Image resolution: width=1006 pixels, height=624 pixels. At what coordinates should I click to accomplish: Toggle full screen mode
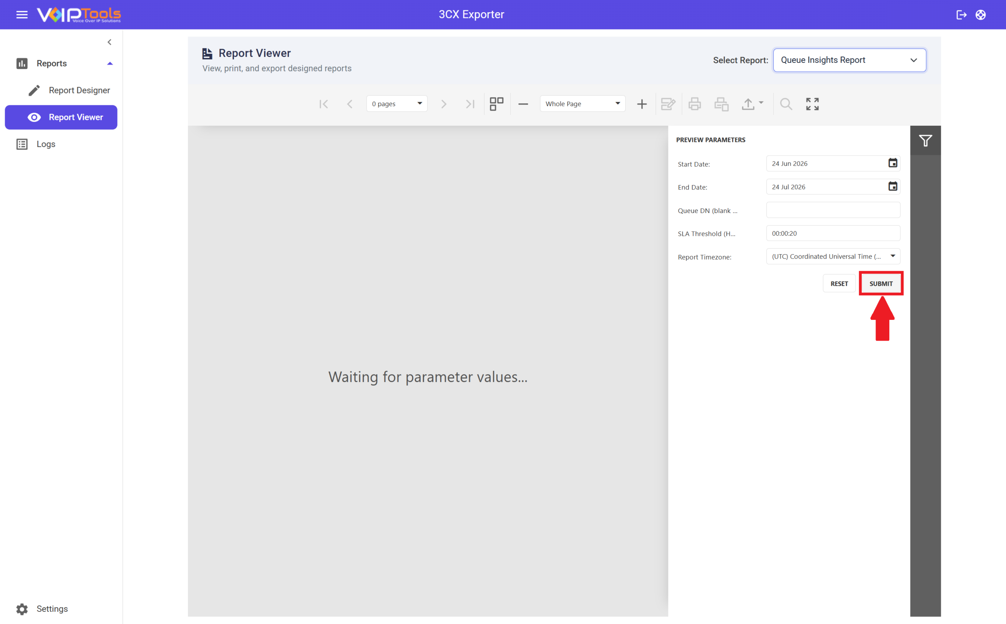[x=812, y=104]
